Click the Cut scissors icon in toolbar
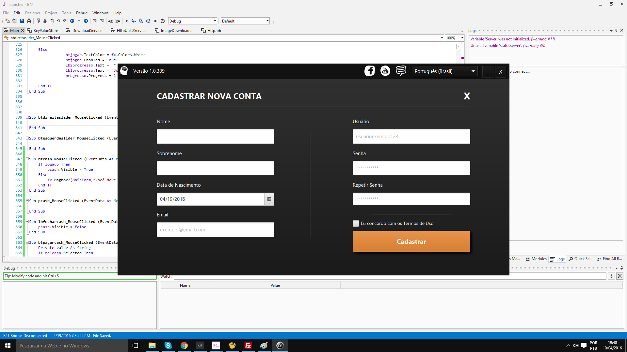 pyautogui.click(x=45, y=21)
